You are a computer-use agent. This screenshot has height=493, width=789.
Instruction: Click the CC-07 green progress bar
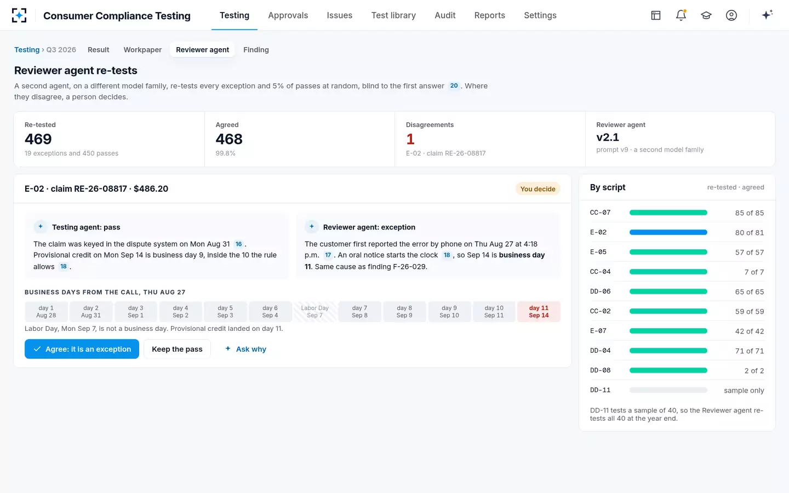[x=668, y=213]
